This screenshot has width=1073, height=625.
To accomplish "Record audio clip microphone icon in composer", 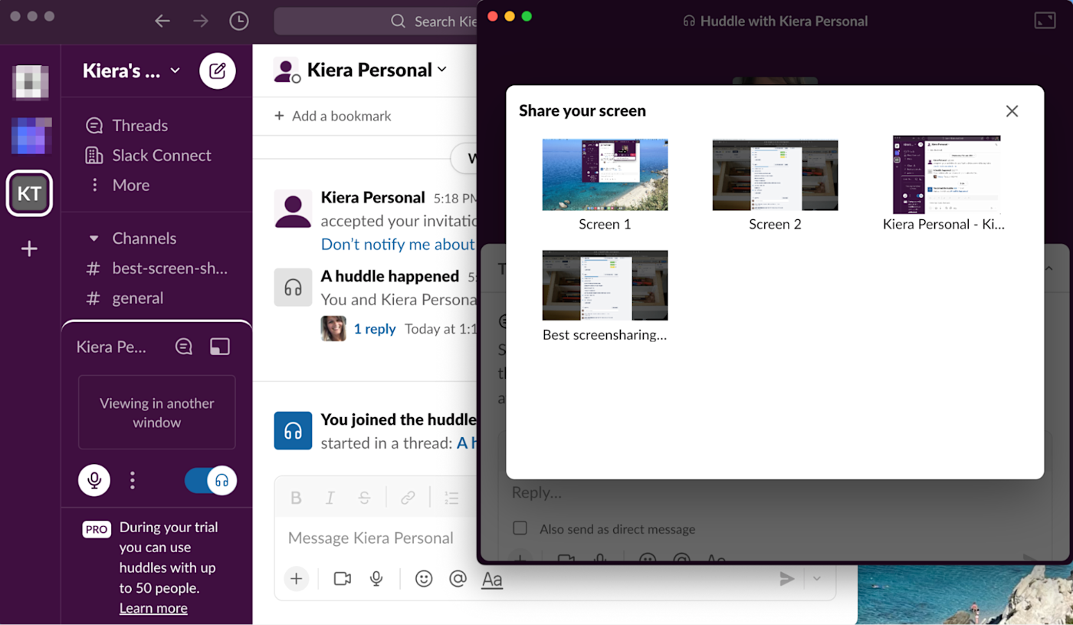I will click(376, 579).
